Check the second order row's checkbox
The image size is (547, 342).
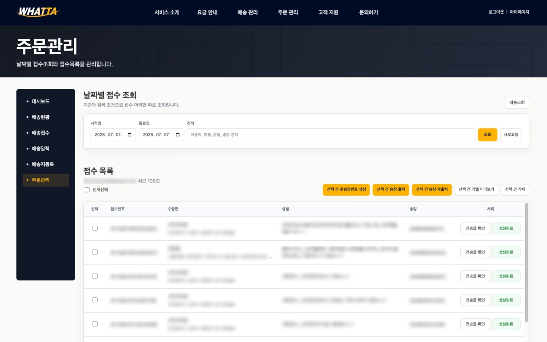(95, 252)
